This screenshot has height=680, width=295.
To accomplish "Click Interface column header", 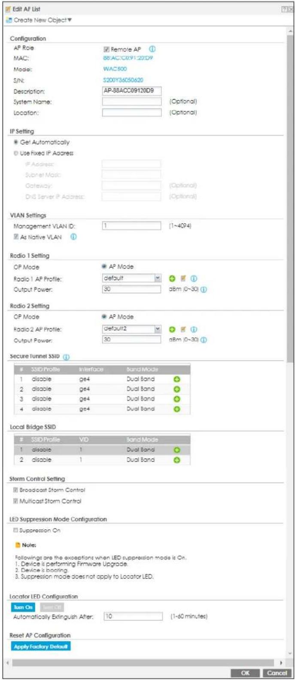I will click(91, 369).
